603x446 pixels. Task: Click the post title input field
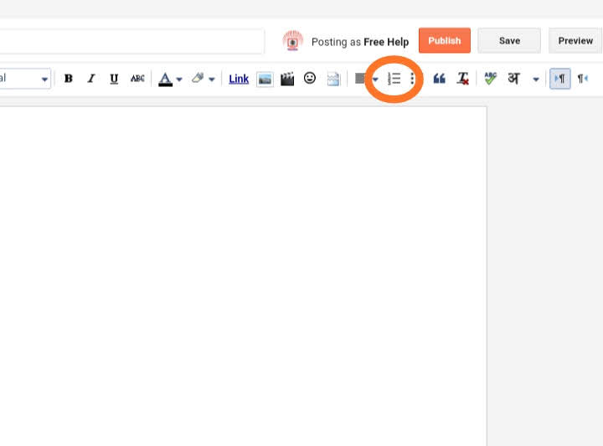[132, 41]
